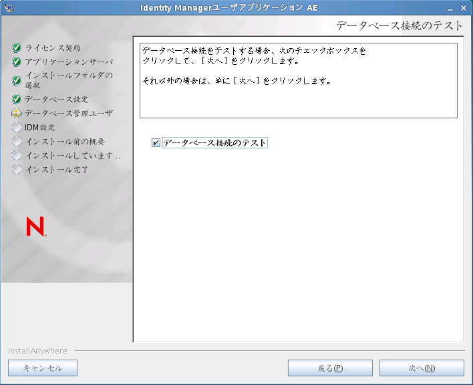Click the installer icon in title bar

click(9, 8)
